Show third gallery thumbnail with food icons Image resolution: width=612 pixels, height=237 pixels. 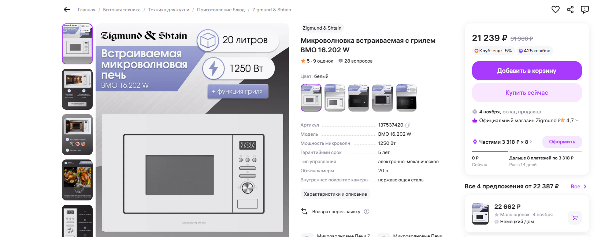pyautogui.click(x=77, y=135)
